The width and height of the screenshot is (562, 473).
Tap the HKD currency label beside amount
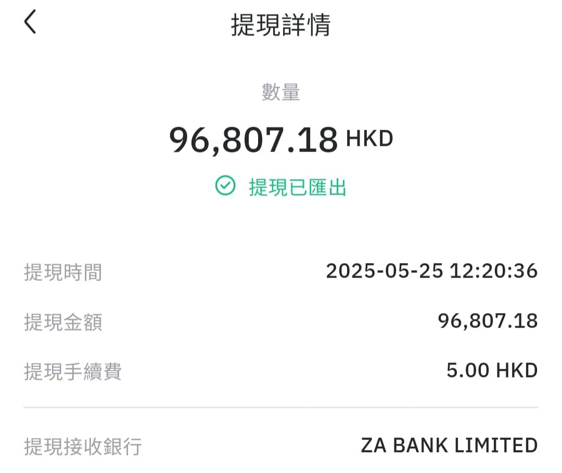(x=369, y=138)
